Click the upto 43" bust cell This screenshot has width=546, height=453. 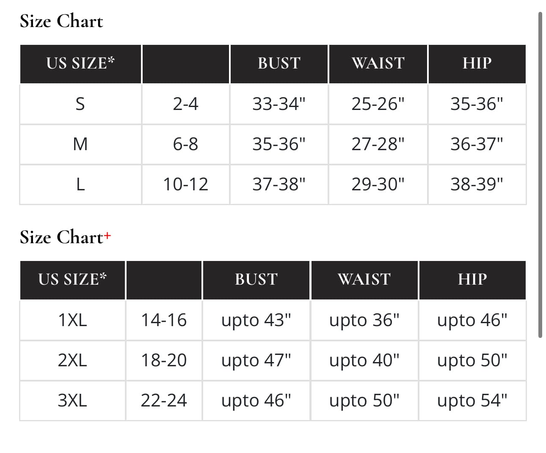256,320
